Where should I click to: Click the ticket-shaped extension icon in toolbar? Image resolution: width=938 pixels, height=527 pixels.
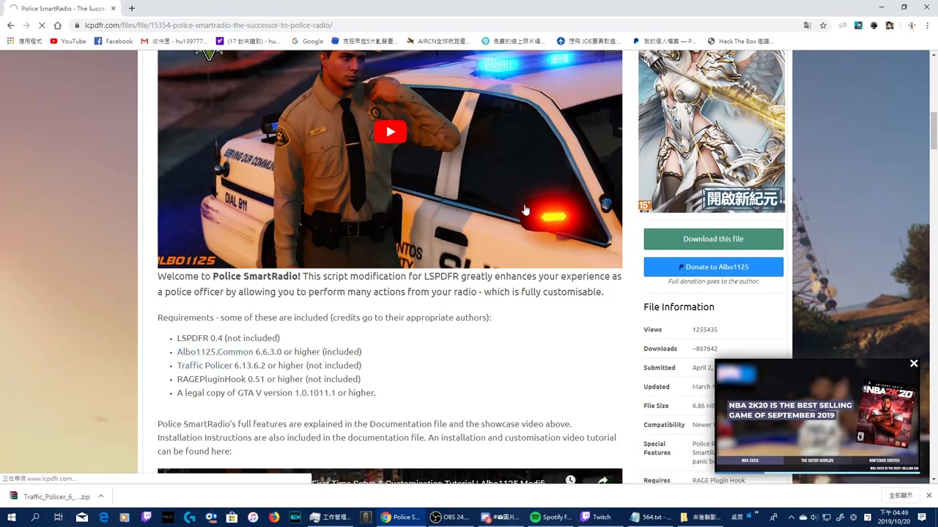(x=843, y=25)
